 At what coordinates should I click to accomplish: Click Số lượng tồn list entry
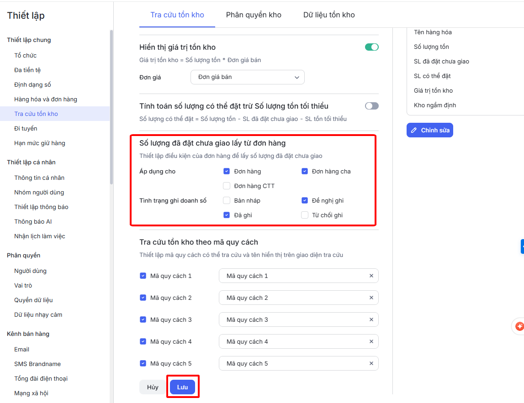[431, 47]
